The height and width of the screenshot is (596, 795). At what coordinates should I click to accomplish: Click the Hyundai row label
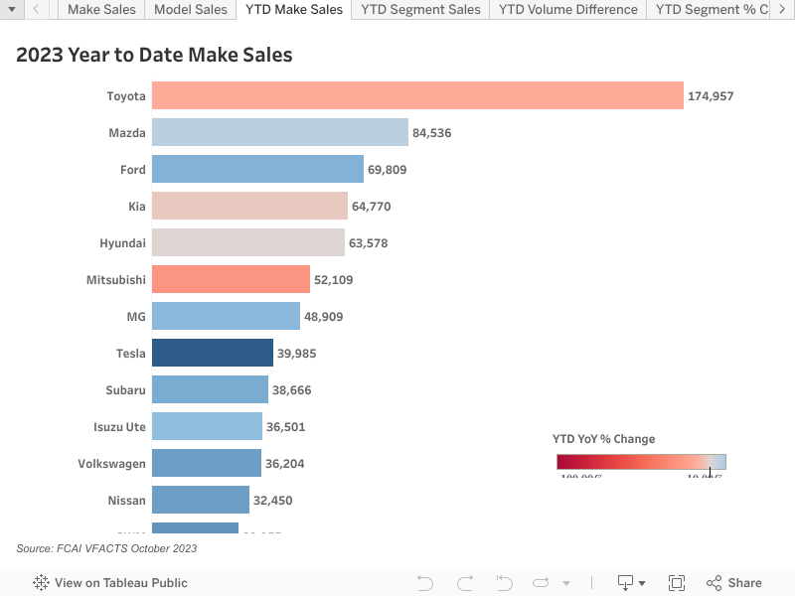coord(122,242)
